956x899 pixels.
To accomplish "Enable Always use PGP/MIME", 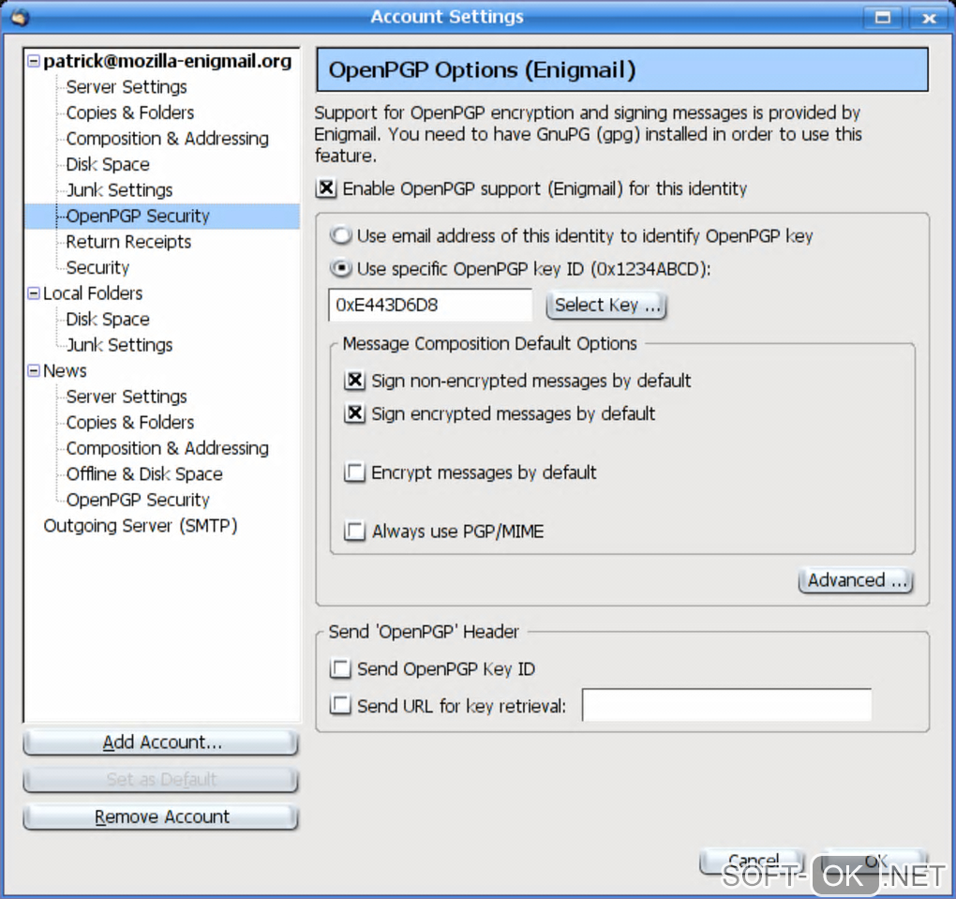I will click(354, 531).
